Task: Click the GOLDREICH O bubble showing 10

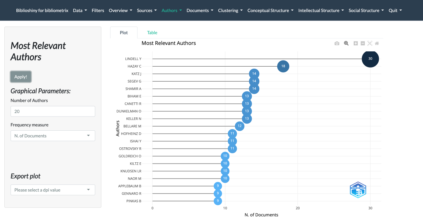Action: 225,156
